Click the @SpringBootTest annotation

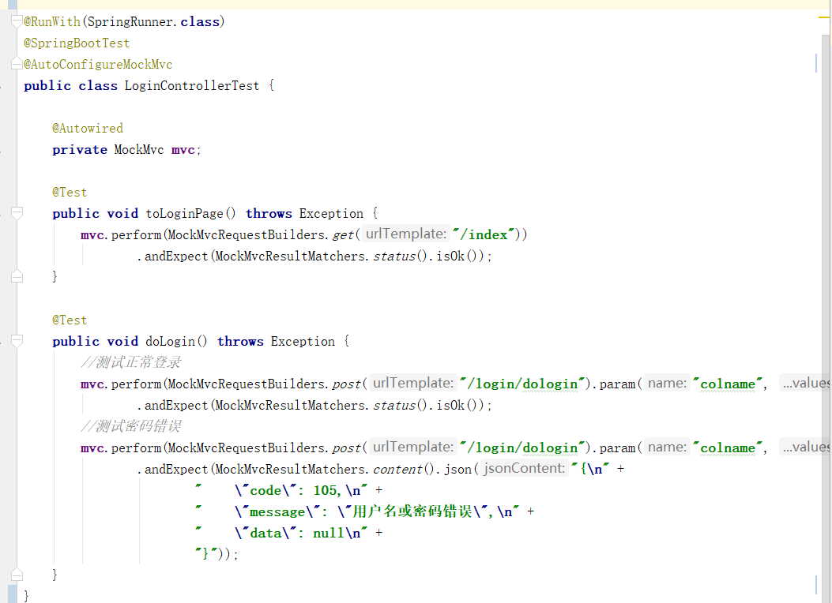77,43
